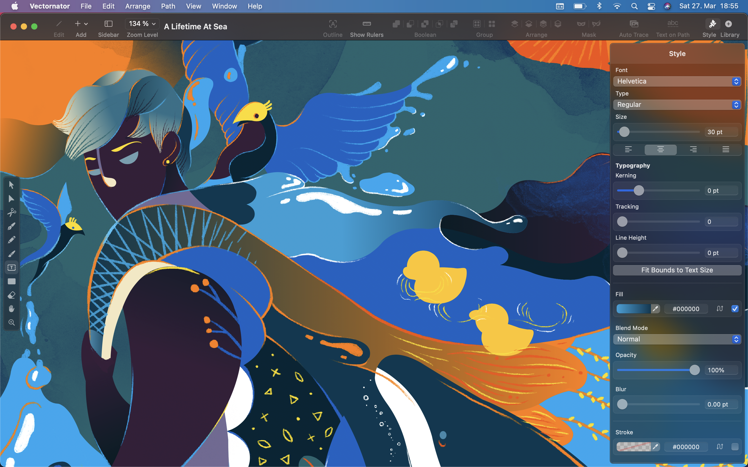Disable the Fill color checkbox

pos(735,308)
